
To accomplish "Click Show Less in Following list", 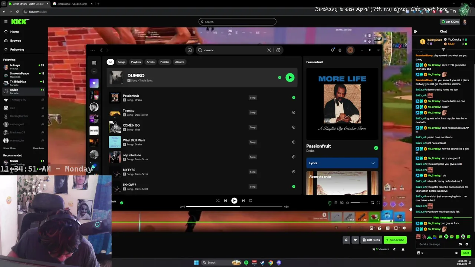I will (x=38, y=148).
